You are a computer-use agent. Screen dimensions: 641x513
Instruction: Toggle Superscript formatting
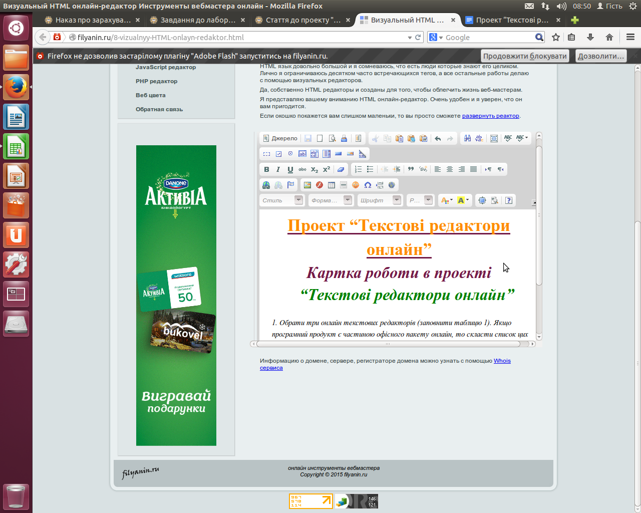pyautogui.click(x=327, y=169)
